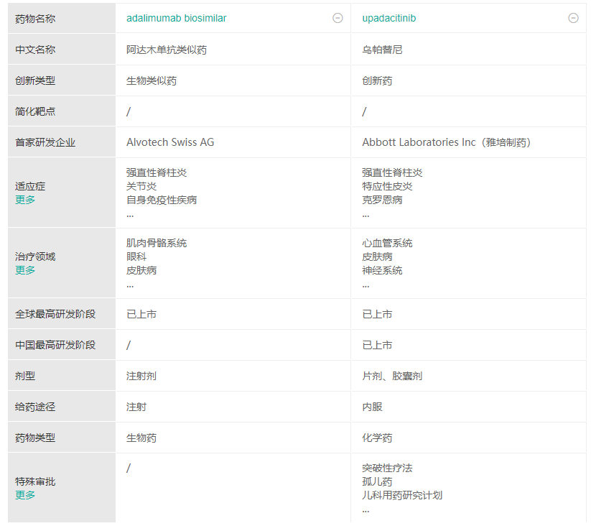Remove adalimumab biosimilar column via minus icon
Viewport: 591px width, 531px height.
click(338, 19)
